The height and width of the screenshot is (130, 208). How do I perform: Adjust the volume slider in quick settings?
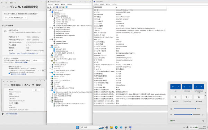(x=187, y=114)
